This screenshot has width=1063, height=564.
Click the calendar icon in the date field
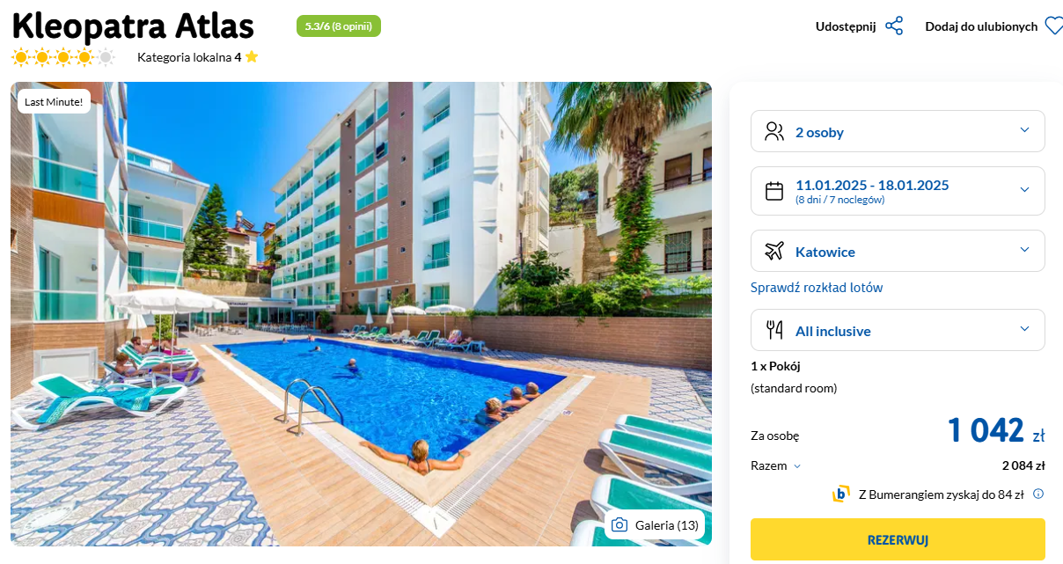774,191
